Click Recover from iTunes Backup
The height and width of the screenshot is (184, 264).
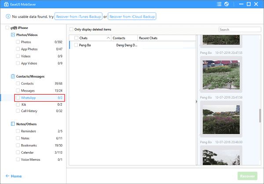point(78,16)
